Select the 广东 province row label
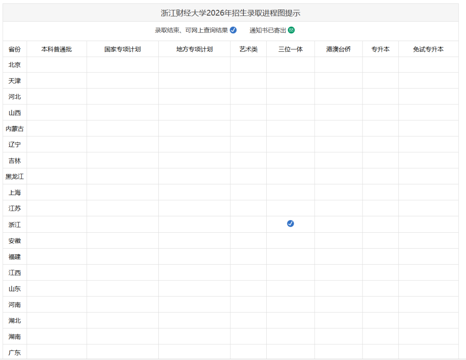The height and width of the screenshot is (360, 466). [x=15, y=353]
